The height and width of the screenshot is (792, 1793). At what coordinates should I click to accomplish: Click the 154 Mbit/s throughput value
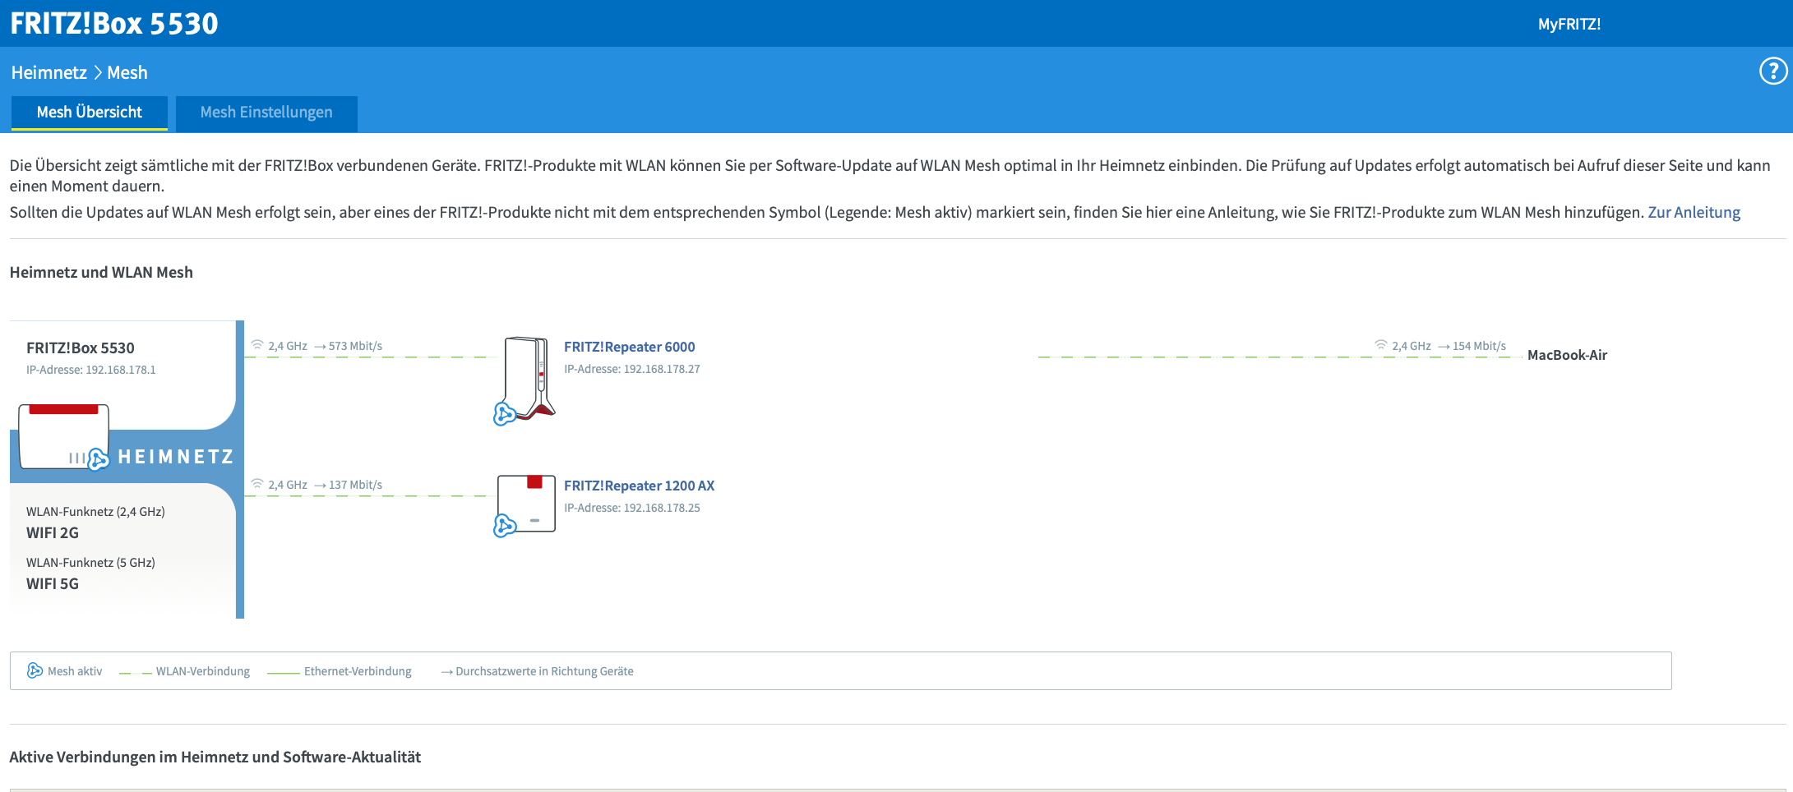point(1479,346)
